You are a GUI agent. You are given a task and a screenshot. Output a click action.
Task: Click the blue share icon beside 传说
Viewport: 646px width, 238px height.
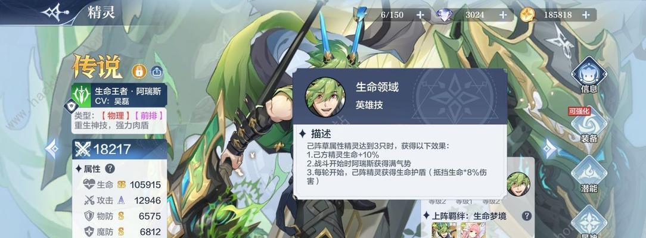click(157, 71)
